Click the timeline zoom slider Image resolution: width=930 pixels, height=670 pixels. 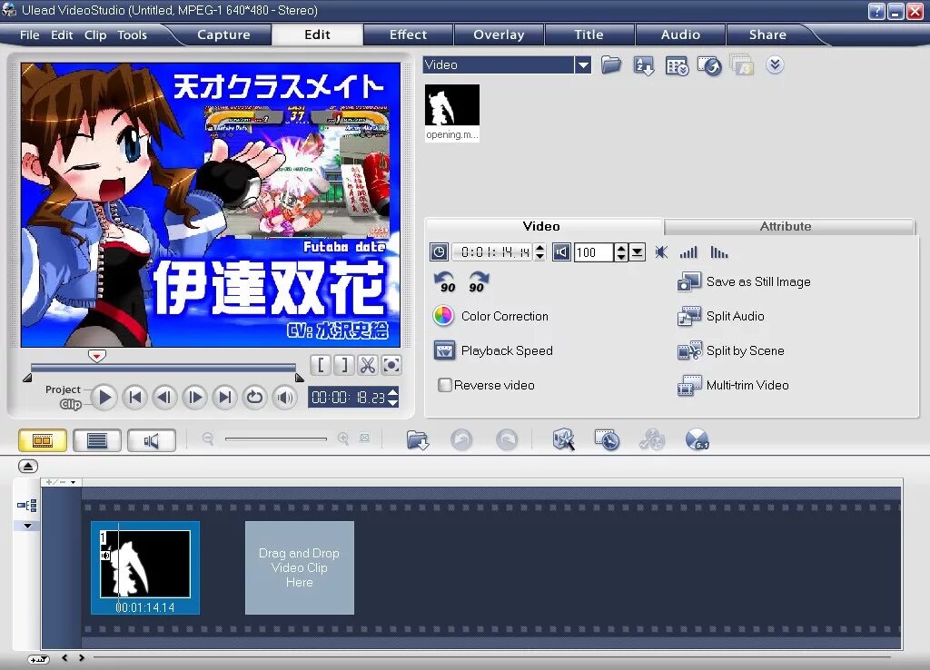point(276,438)
